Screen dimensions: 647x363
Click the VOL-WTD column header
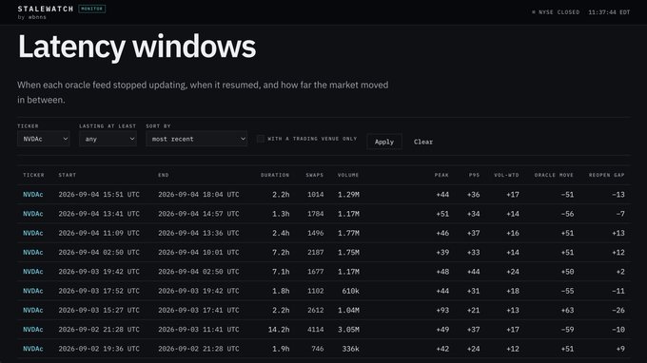coord(506,175)
